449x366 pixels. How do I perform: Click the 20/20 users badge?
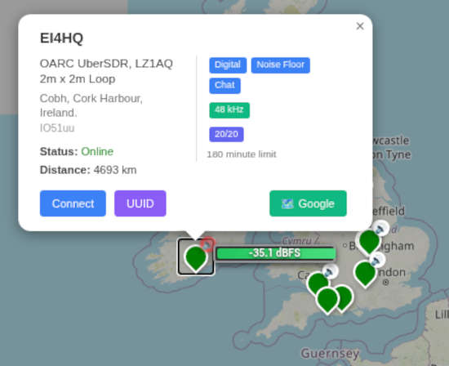(226, 134)
